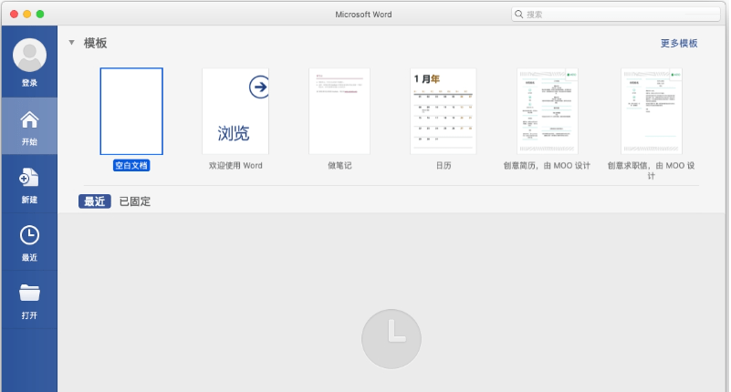This screenshot has height=392, width=731.
Task: Maximize the window with the green button
Action: (40, 15)
